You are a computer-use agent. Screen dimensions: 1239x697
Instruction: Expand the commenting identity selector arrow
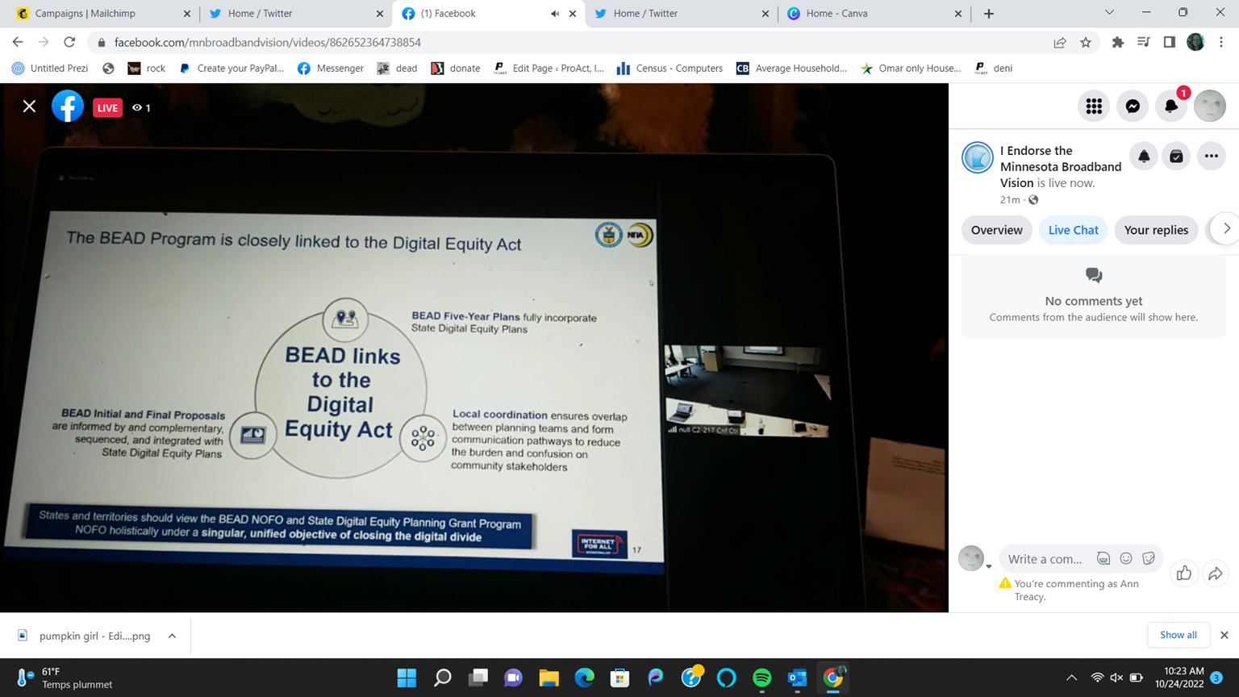989,566
